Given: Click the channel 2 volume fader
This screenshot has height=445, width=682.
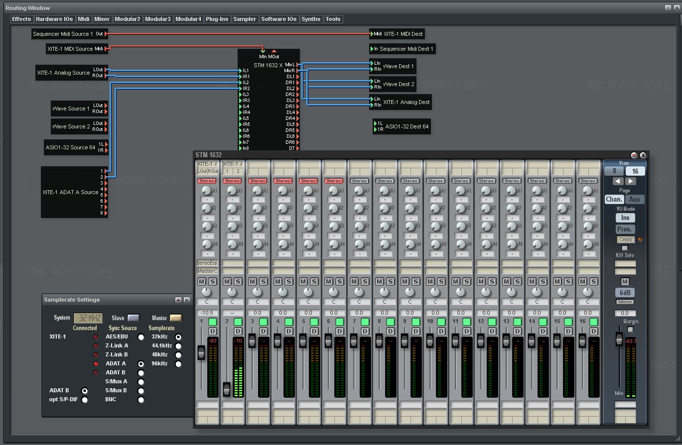Looking at the screenshot, I should (x=227, y=389).
